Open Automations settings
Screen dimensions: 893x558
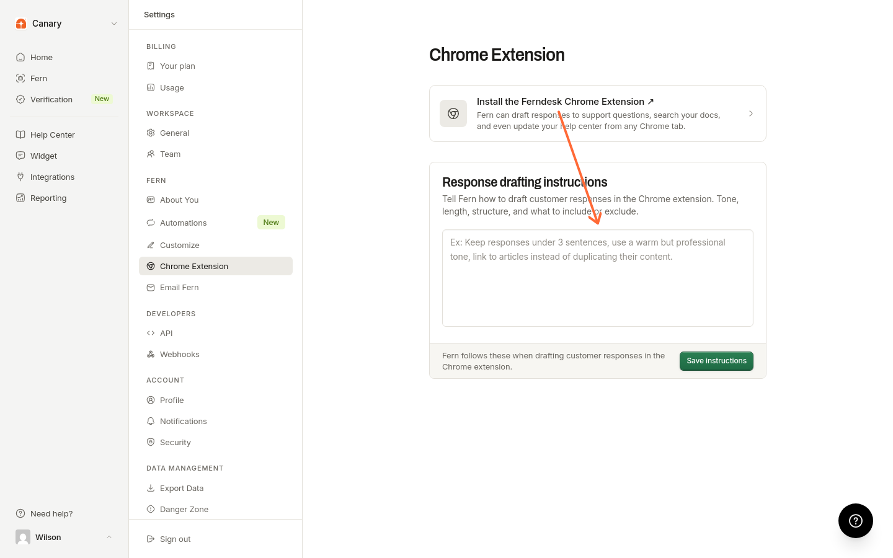click(x=216, y=223)
